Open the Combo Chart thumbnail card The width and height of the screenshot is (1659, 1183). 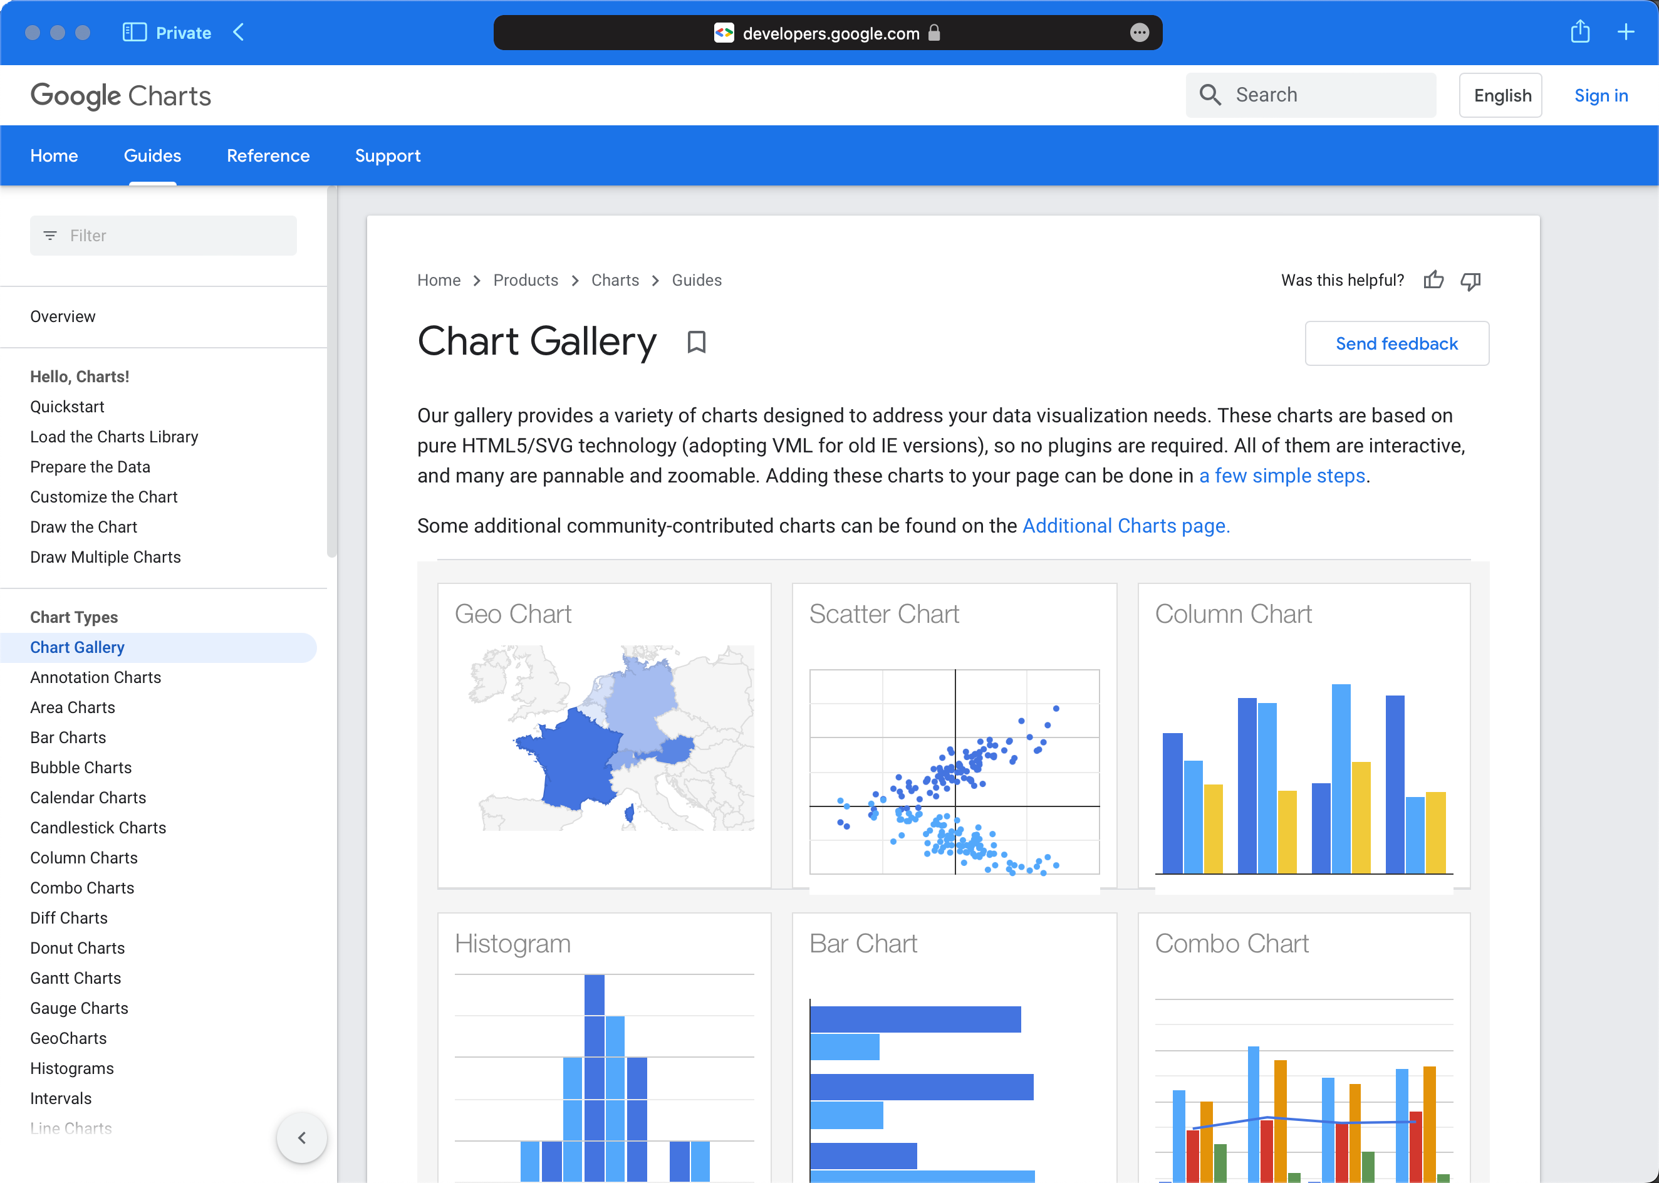click(1304, 1048)
